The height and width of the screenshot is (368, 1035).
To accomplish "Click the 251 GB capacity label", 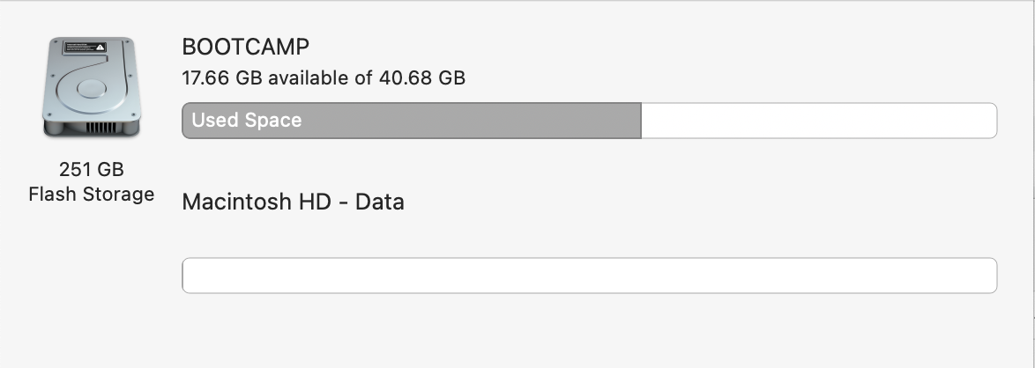I will pyautogui.click(x=91, y=170).
